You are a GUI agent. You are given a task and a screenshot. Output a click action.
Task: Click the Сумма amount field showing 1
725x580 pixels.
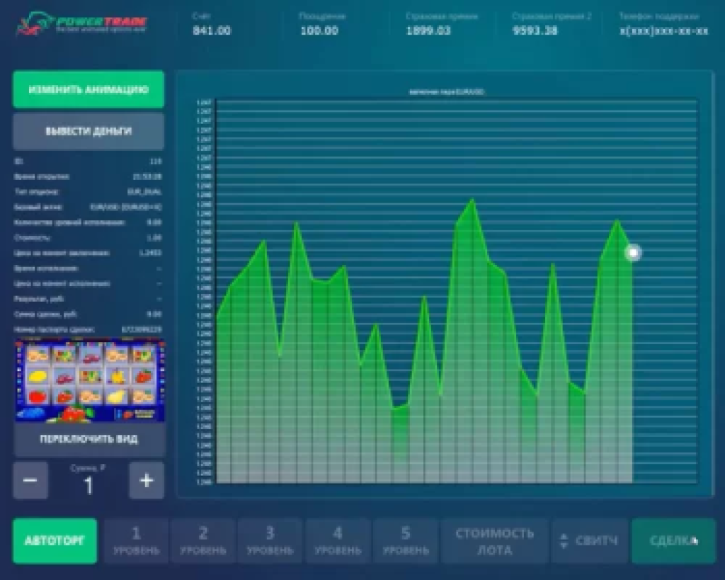coord(89,485)
